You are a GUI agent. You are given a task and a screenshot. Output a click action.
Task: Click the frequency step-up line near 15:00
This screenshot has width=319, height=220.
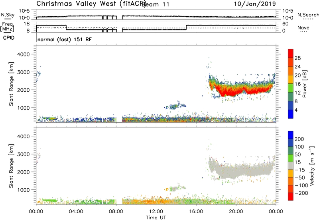(186, 27)
